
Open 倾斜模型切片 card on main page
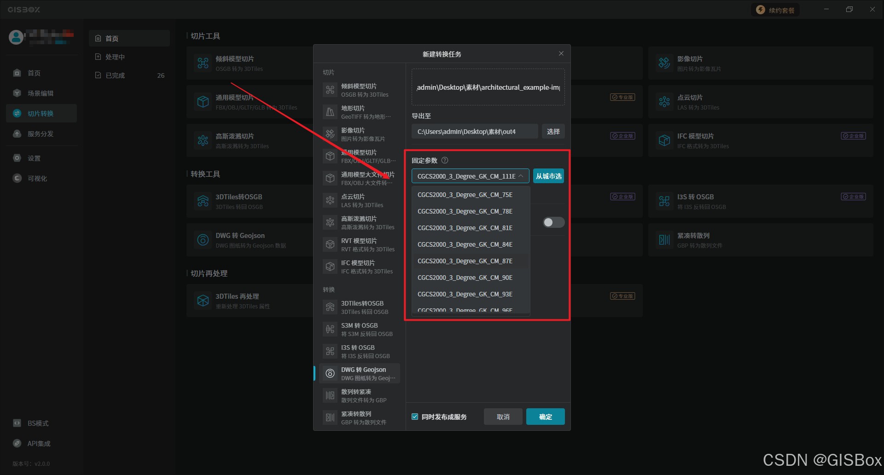pyautogui.click(x=250, y=63)
